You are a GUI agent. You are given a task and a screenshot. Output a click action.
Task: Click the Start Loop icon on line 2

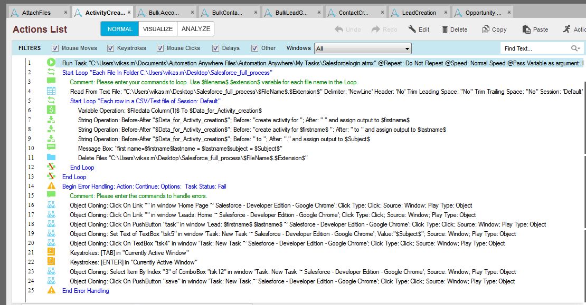[x=51, y=72]
